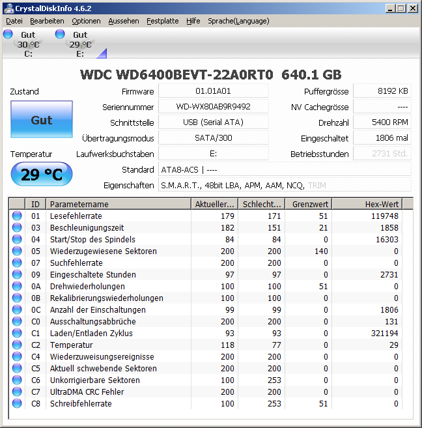Open the Bearbeiten menu
The height and width of the screenshot is (428, 422).
click(x=47, y=21)
